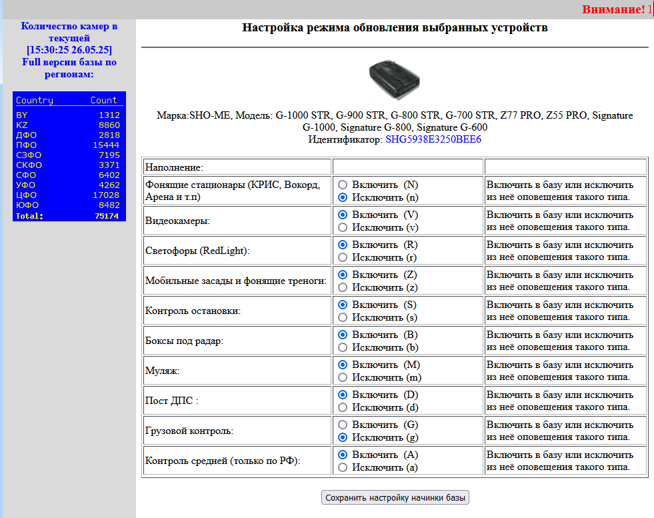Select the ЦФО row count 17028

[x=107, y=195]
